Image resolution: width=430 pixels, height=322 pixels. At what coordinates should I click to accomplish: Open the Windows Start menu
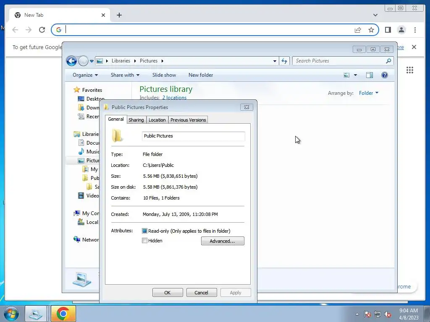(11, 314)
